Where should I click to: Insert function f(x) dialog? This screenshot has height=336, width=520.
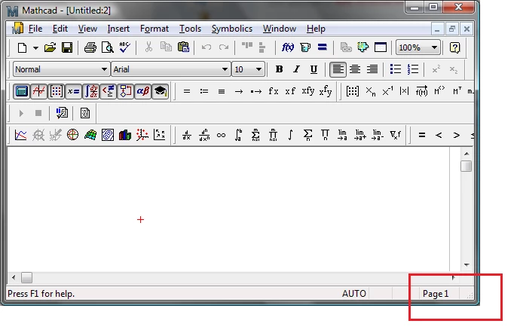(288, 47)
